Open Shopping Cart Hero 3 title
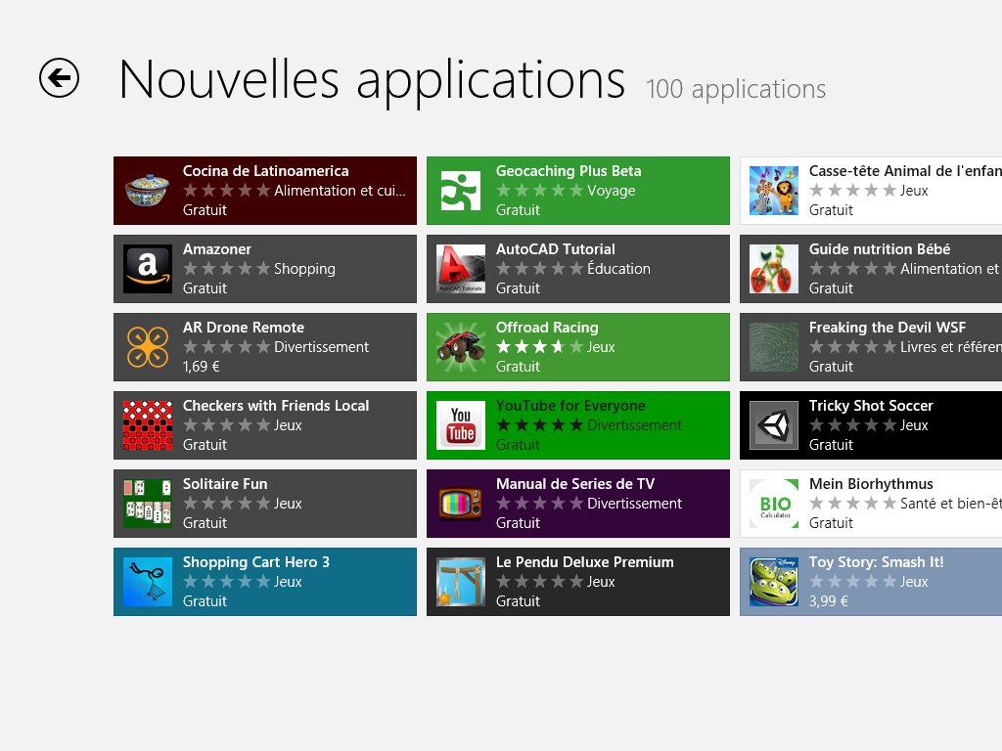The height and width of the screenshot is (751, 1002). pyautogui.click(x=256, y=562)
